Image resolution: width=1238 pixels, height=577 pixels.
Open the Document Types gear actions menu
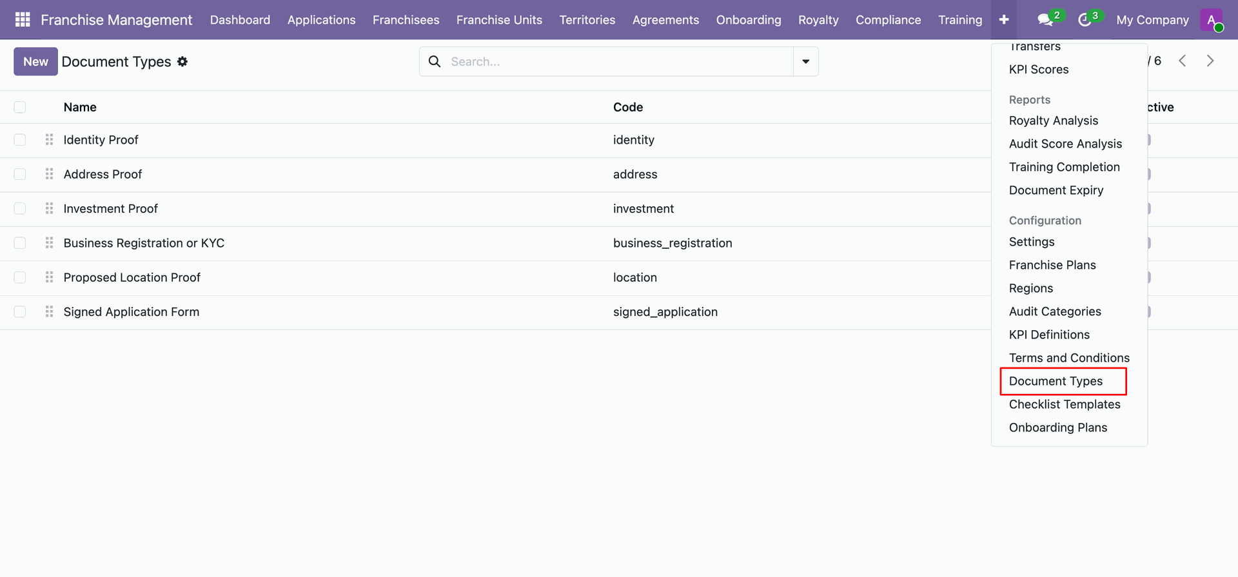coord(182,61)
